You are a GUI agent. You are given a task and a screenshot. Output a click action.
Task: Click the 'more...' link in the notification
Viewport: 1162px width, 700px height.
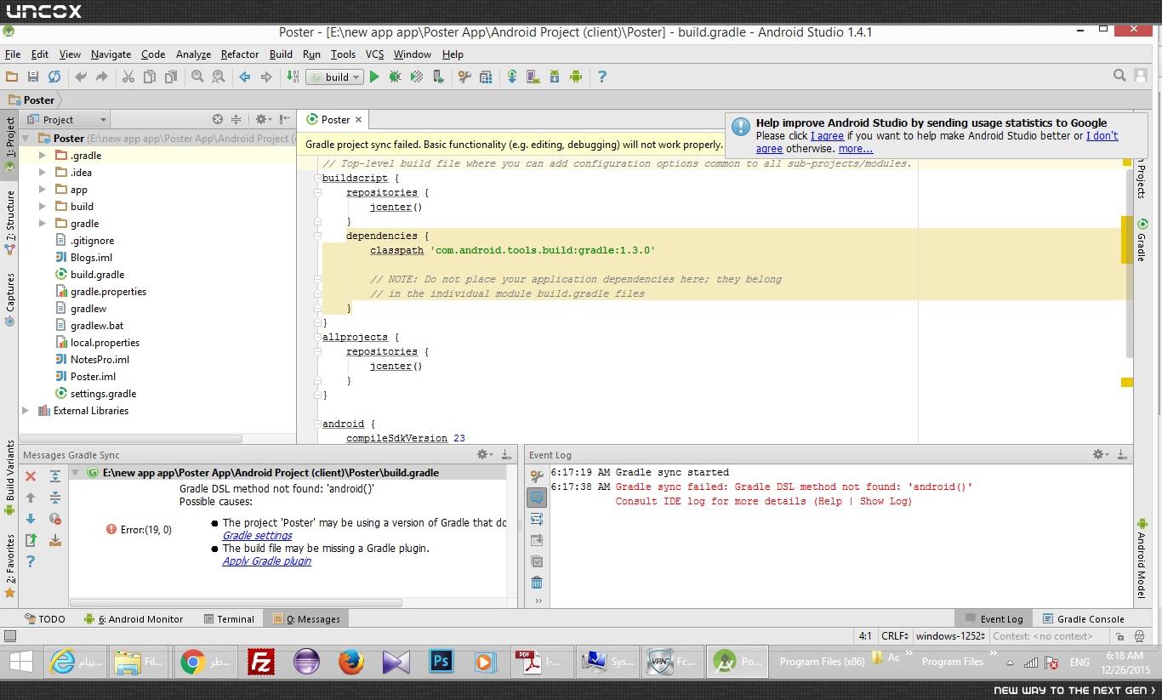point(856,149)
